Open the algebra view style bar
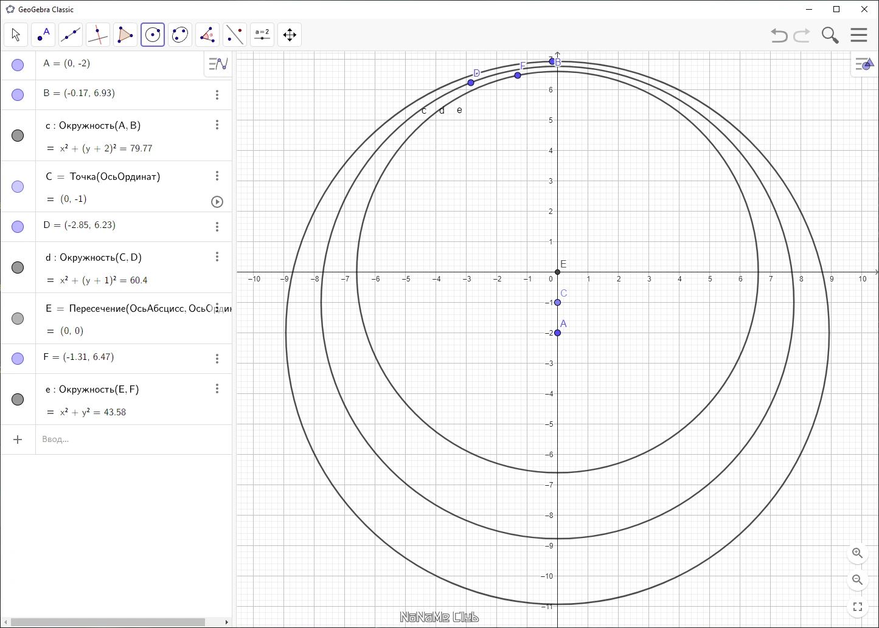The image size is (879, 628). (218, 64)
